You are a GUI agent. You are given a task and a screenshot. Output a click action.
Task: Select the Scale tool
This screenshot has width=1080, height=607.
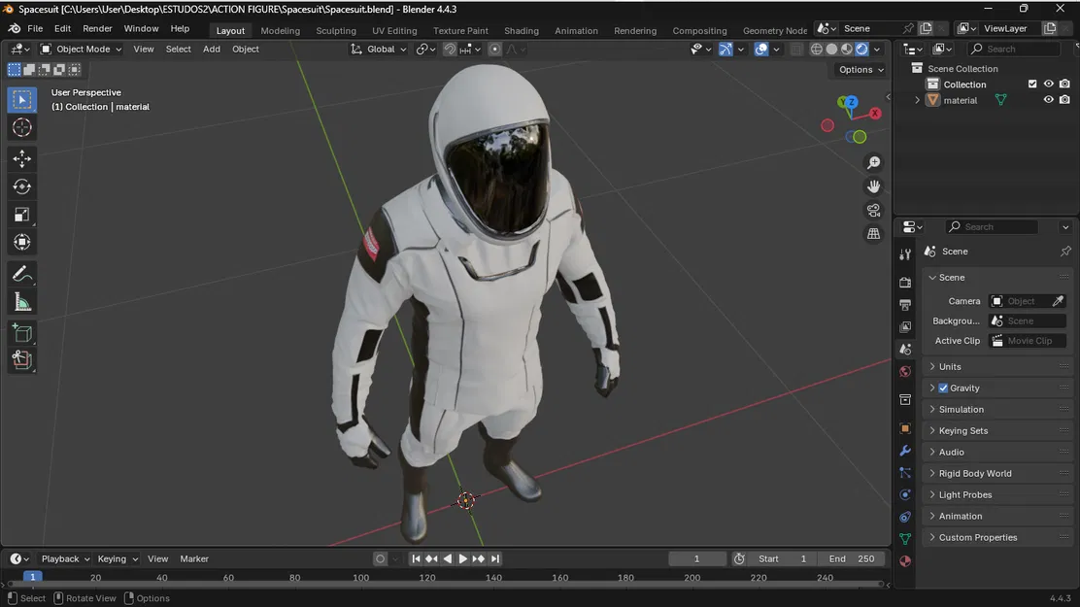[21, 215]
